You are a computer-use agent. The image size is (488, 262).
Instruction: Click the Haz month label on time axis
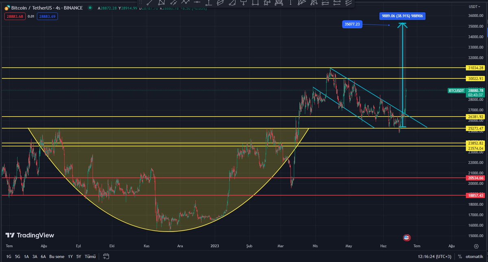click(383, 246)
